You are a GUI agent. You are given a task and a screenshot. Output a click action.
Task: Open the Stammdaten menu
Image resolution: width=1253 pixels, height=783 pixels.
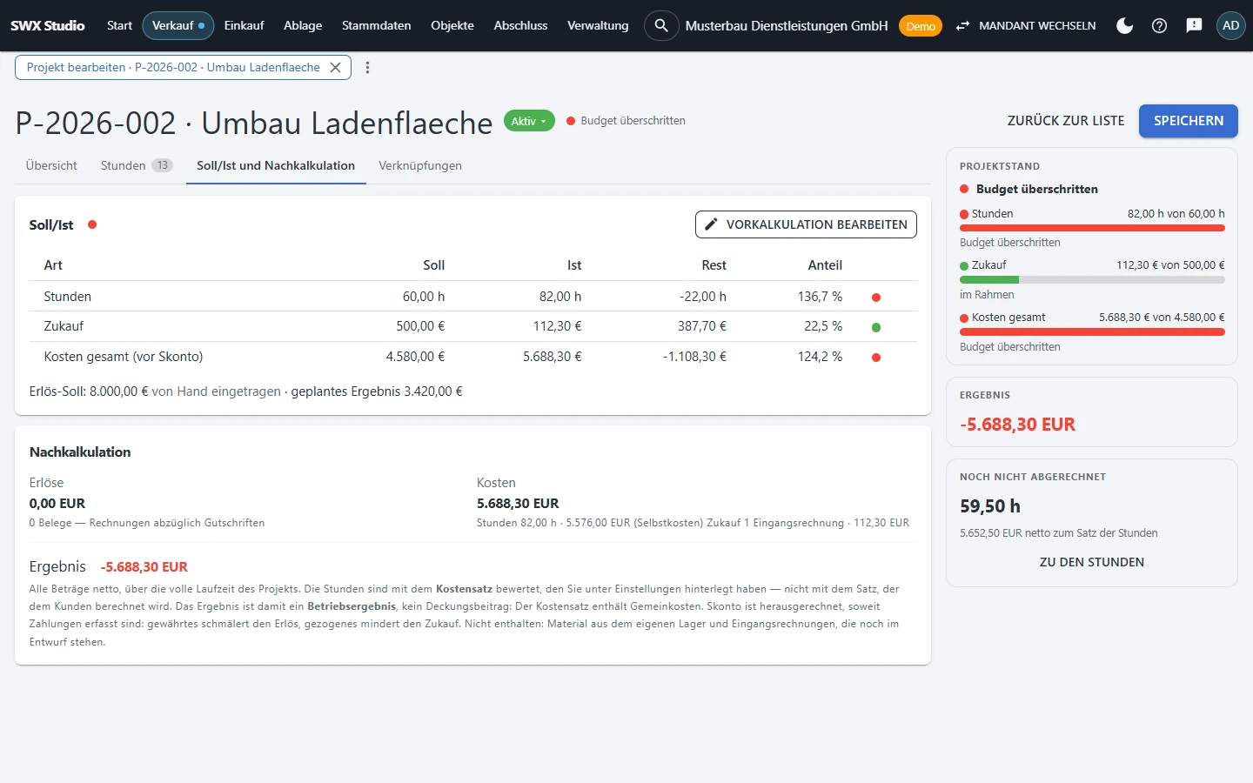(x=376, y=25)
